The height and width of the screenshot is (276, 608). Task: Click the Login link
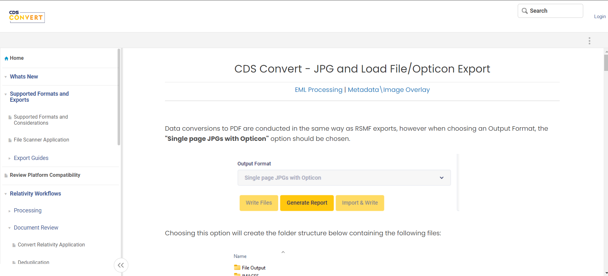(x=600, y=17)
